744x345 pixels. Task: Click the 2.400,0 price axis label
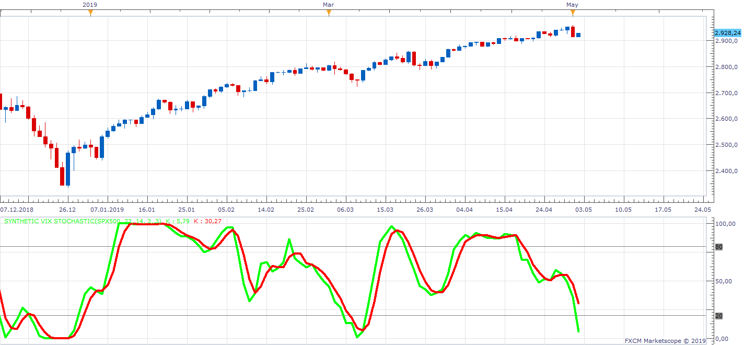click(727, 171)
